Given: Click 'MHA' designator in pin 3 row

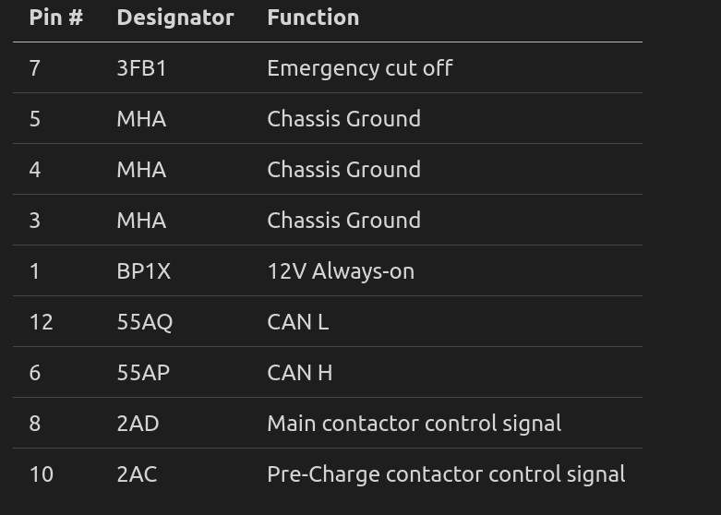Looking at the screenshot, I should pyautogui.click(x=141, y=221).
